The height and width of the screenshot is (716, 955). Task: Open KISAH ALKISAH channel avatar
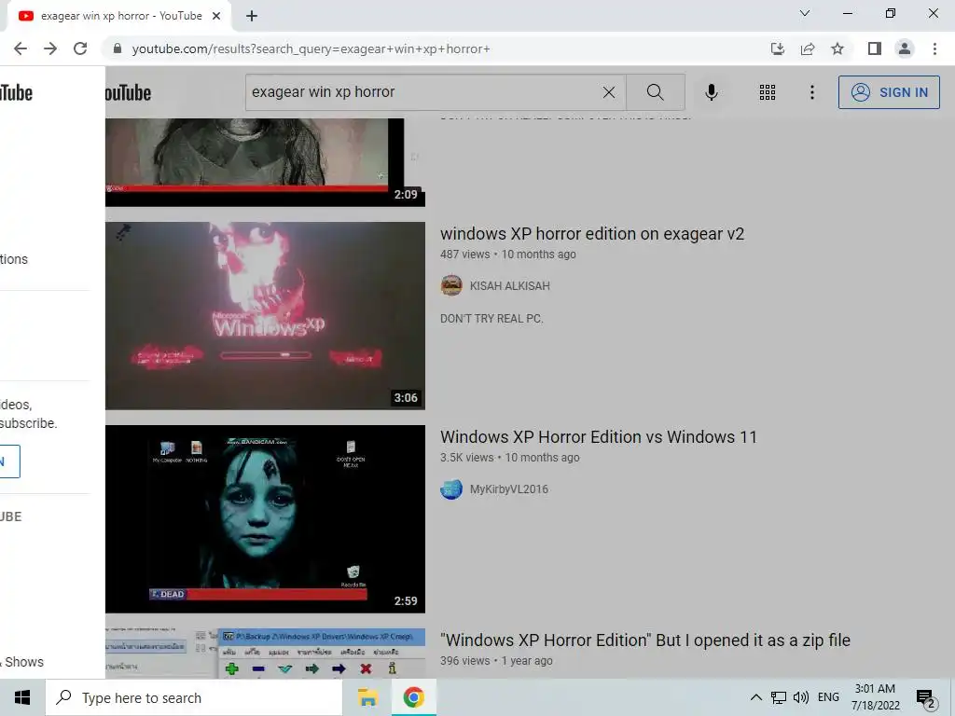pyautogui.click(x=451, y=285)
